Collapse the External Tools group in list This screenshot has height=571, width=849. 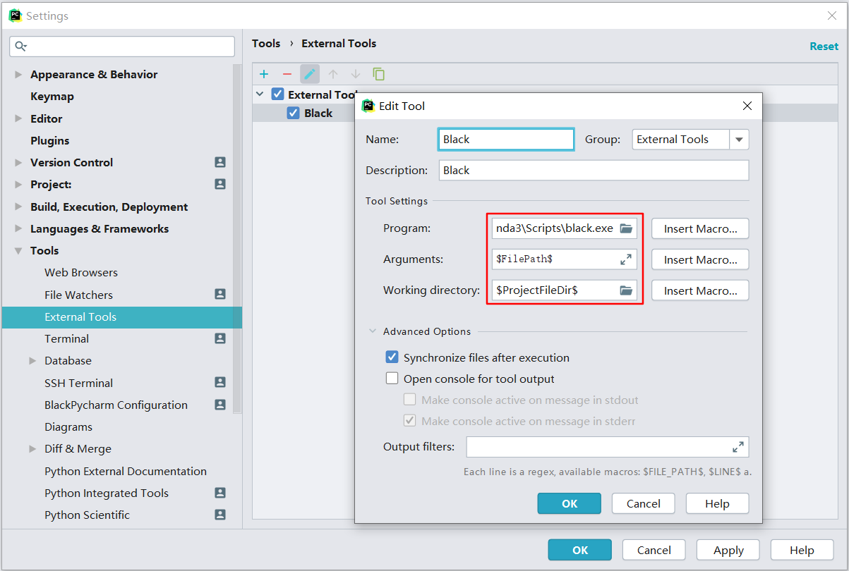click(x=260, y=94)
